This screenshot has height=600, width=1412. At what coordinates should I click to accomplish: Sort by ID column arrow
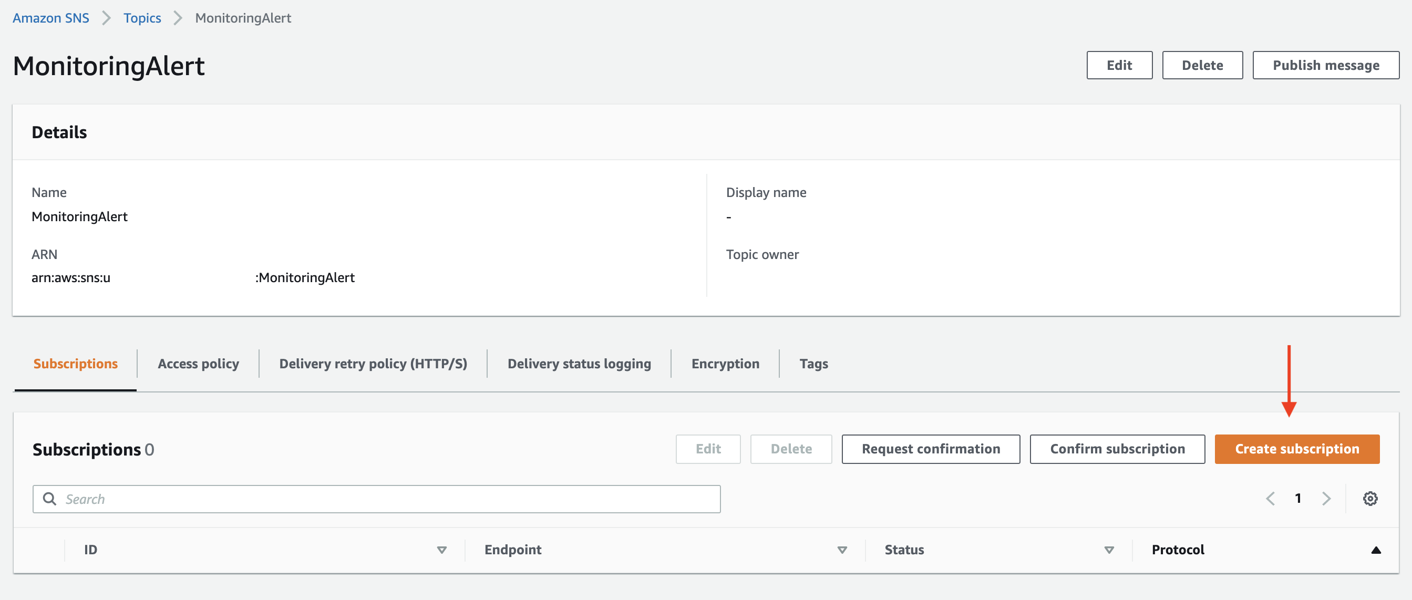(x=442, y=550)
